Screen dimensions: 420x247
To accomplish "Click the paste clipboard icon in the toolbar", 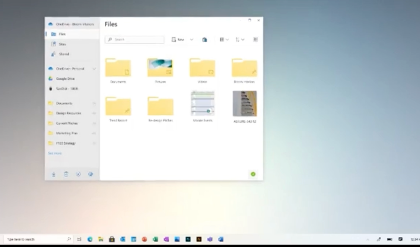I will coord(204,40).
